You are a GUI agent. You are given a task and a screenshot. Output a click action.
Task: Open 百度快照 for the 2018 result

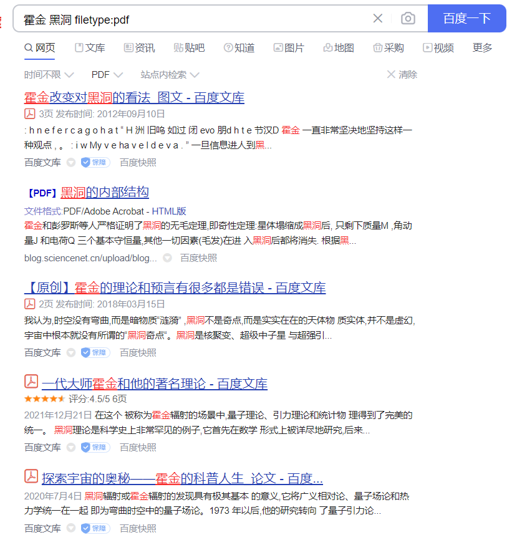(x=138, y=352)
